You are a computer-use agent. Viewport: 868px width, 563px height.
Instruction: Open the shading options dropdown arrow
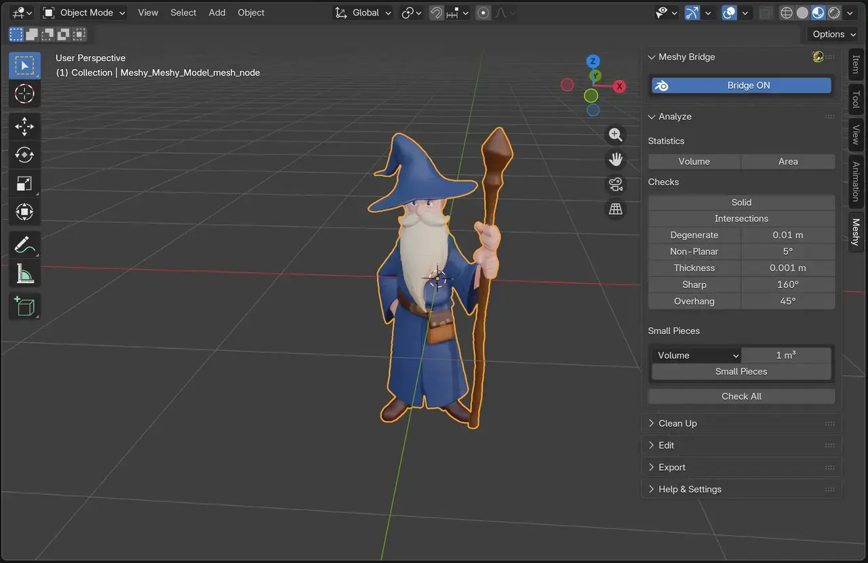tap(850, 13)
